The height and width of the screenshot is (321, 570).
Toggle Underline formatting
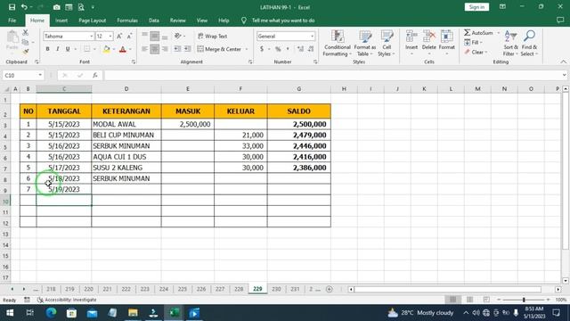68,49
